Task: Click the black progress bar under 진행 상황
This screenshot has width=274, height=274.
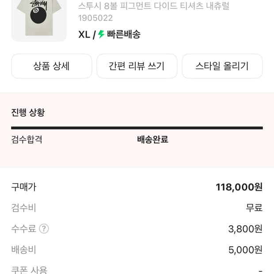Action: coord(137,128)
